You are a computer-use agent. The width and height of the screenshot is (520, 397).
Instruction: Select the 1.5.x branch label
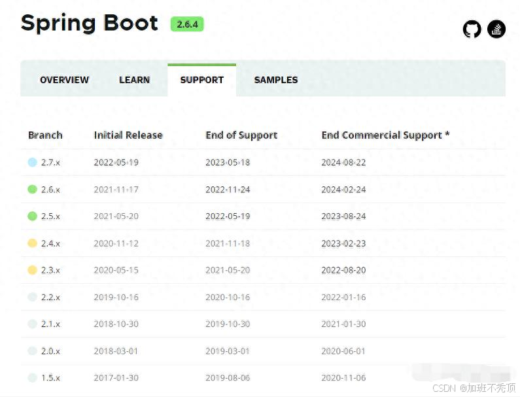[50, 378]
